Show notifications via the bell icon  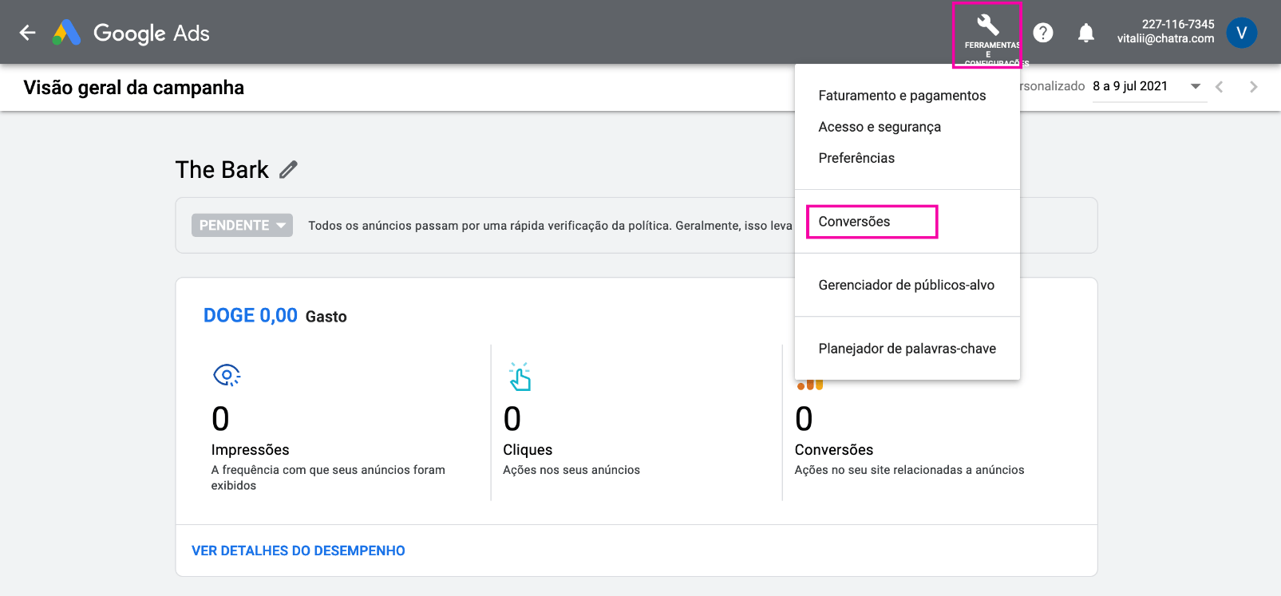(x=1086, y=33)
